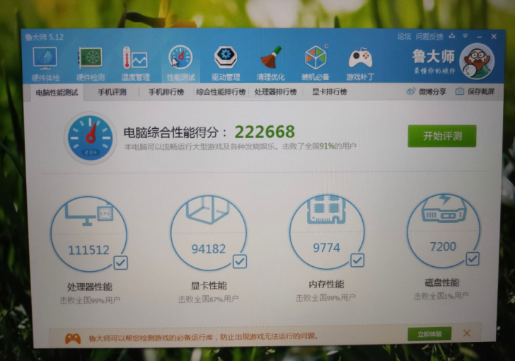This screenshot has height=361, width=515.
Task: Click overall score 222668
Action: pyautogui.click(x=265, y=132)
